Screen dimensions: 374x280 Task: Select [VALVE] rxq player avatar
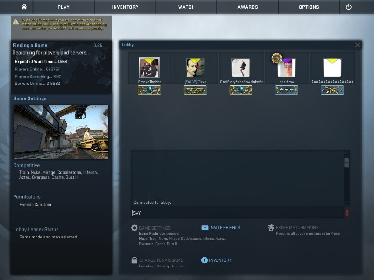[195, 68]
